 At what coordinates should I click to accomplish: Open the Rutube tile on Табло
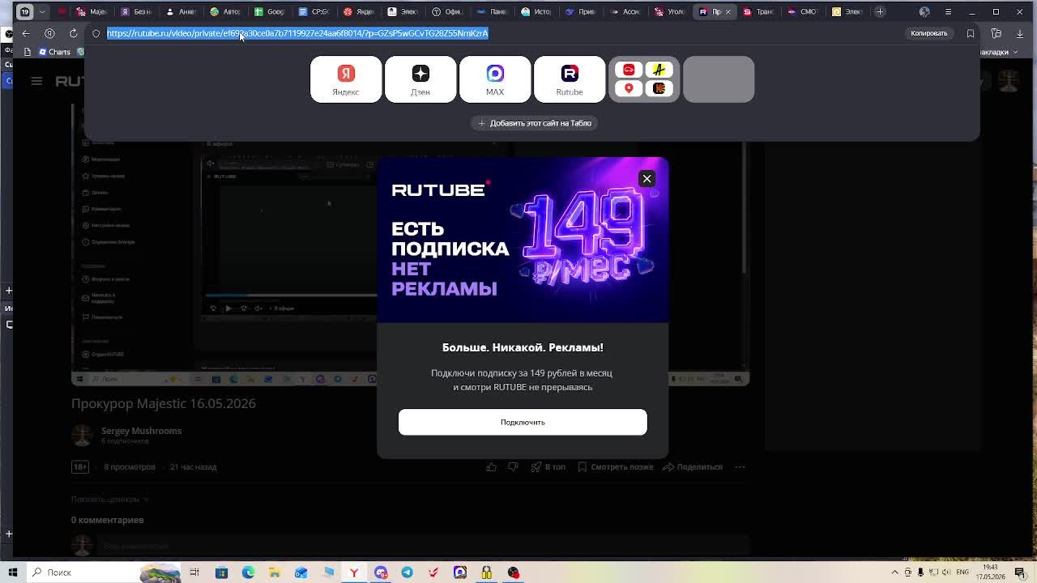point(570,79)
